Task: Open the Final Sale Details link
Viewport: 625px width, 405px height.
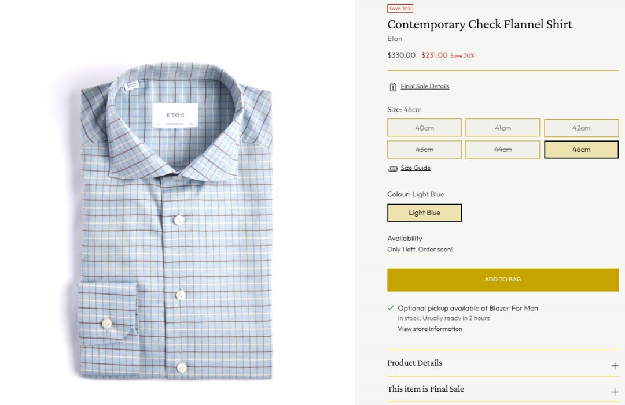Action: (x=425, y=87)
